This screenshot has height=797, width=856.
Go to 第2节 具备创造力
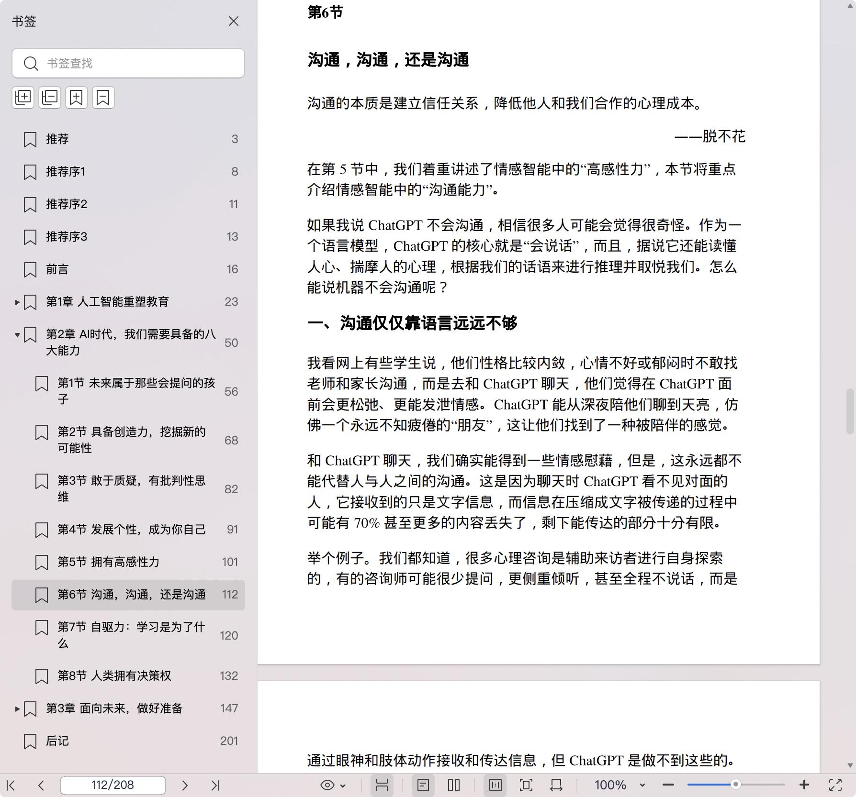[128, 440]
